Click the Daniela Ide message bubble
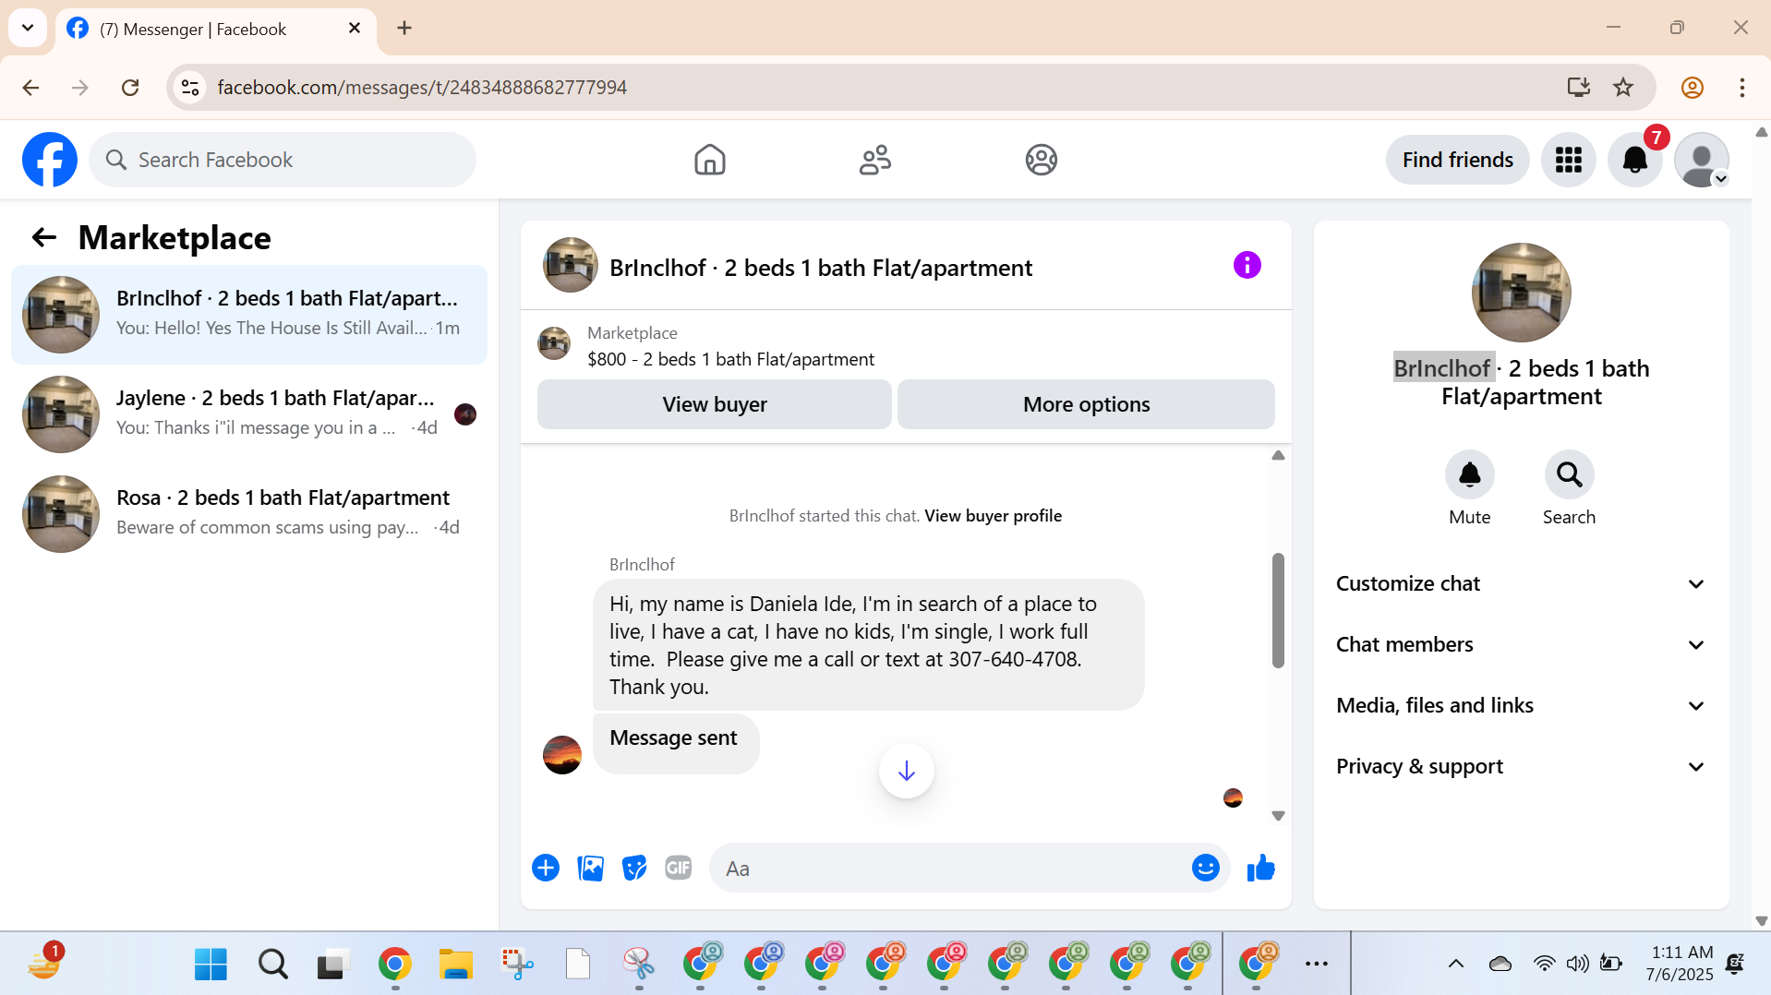Image resolution: width=1771 pixels, height=995 pixels. (x=868, y=644)
